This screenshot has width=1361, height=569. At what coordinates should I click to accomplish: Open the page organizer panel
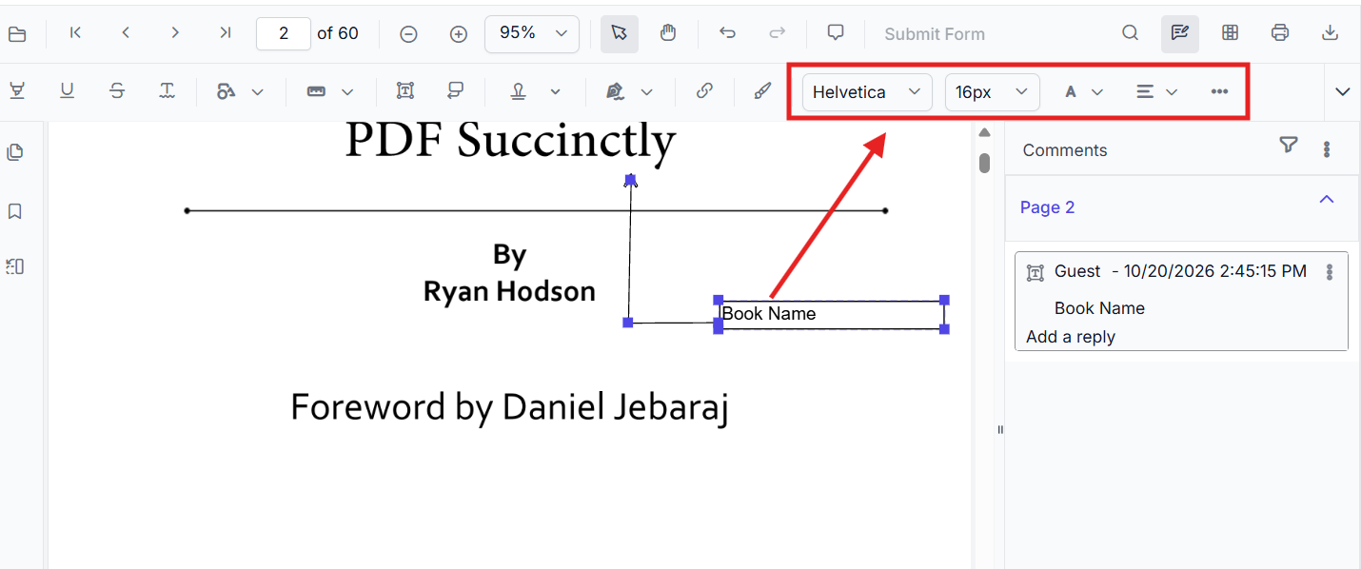(15, 266)
